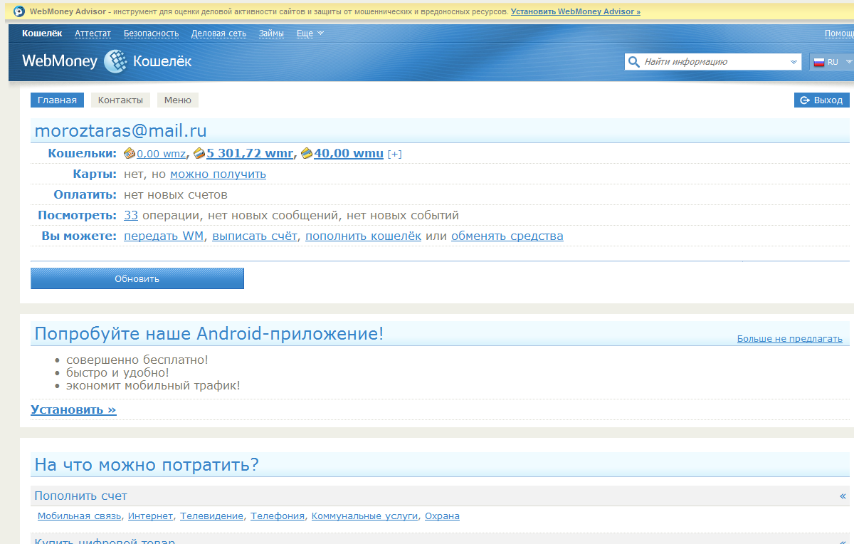Open the Деловая сеть menu item
The image size is (854, 544).
[x=218, y=33]
